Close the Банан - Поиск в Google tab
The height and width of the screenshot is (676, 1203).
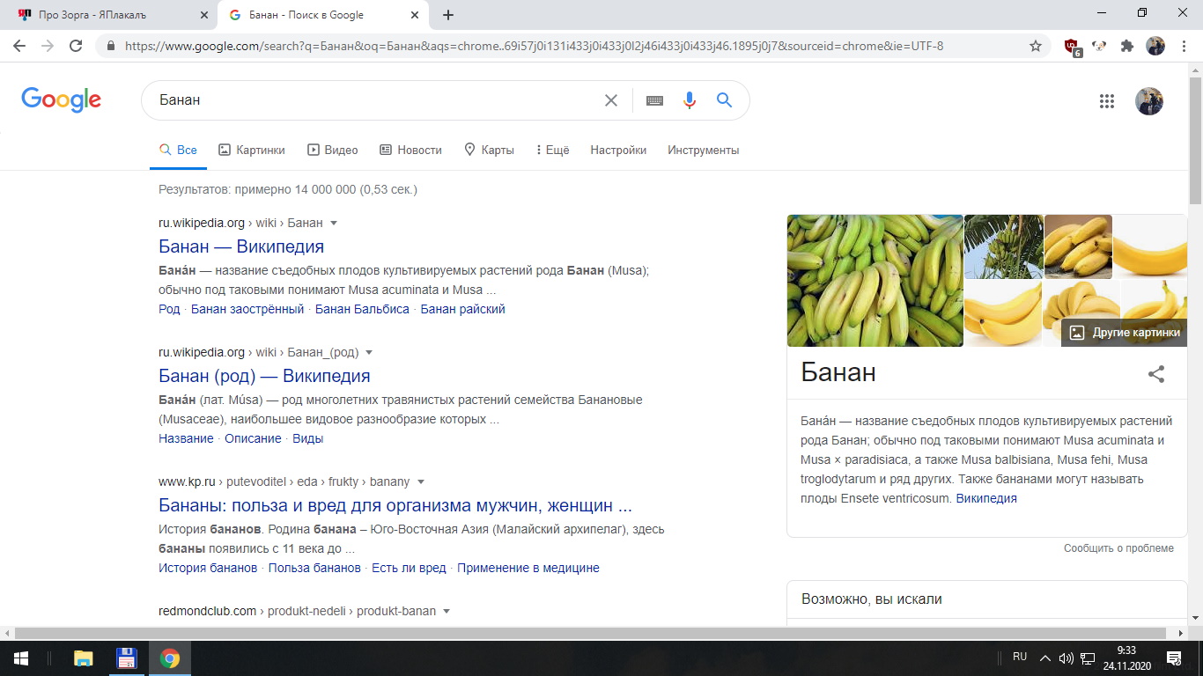click(x=413, y=15)
